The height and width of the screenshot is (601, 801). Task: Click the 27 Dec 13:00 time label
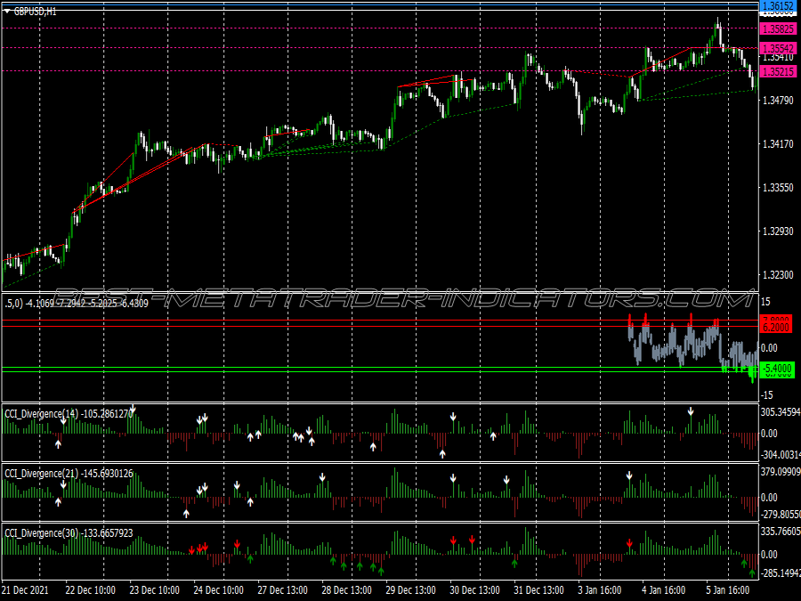coord(282,590)
